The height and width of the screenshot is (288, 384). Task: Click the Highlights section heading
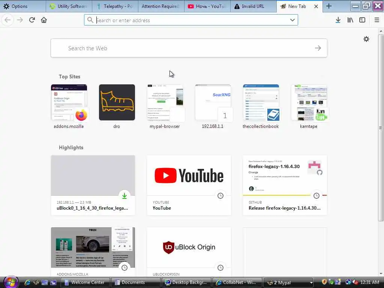coord(71,147)
